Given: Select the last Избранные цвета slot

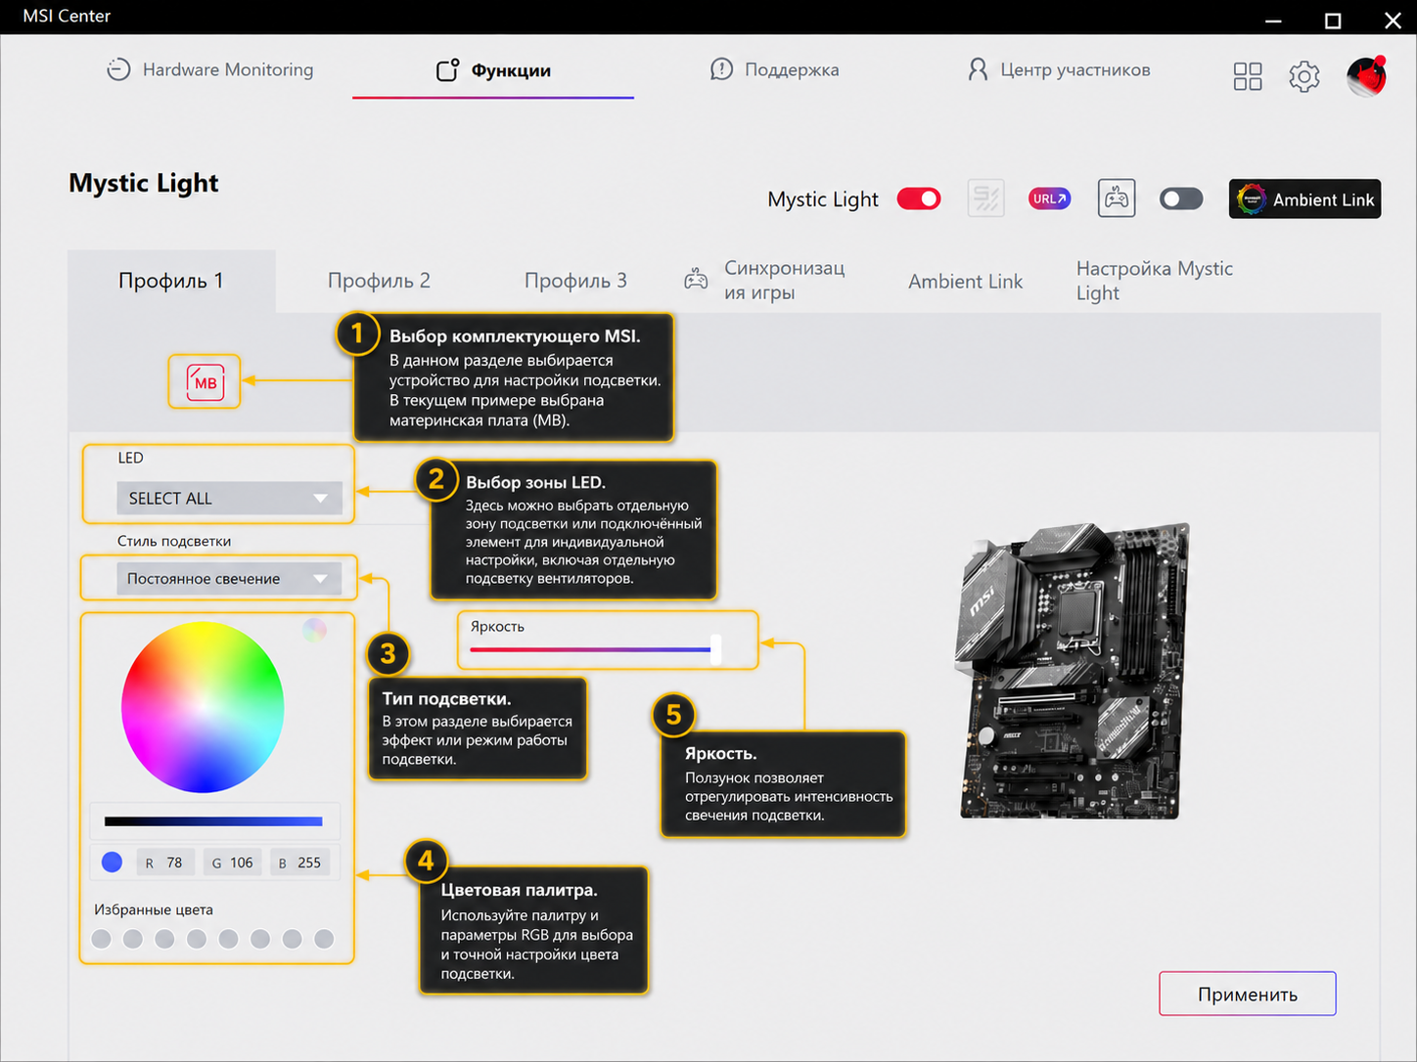Looking at the screenshot, I should [324, 939].
